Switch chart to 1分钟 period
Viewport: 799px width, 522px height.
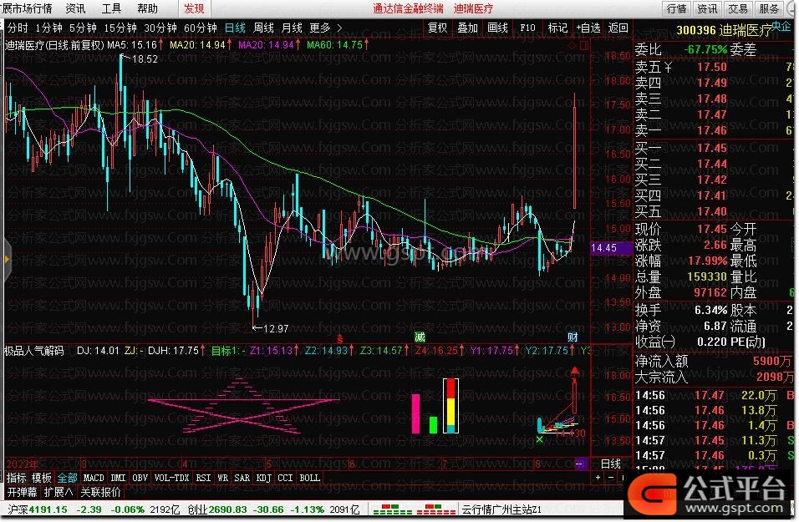(48, 28)
